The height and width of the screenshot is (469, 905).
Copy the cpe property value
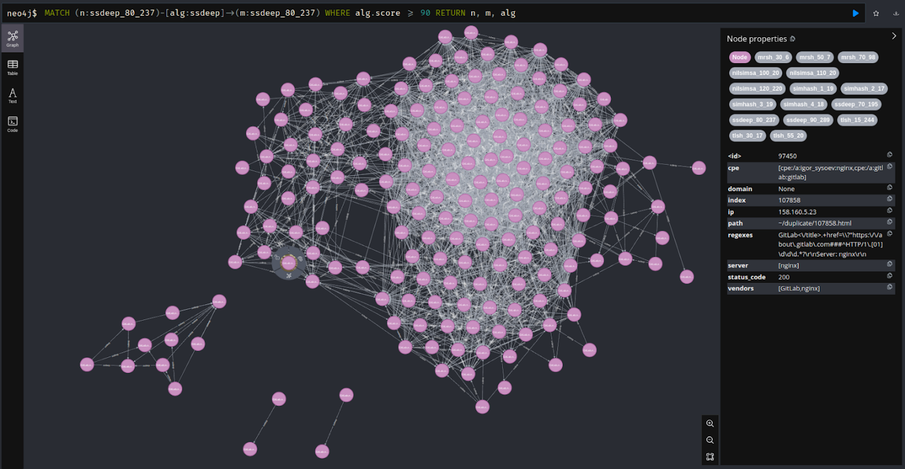coord(889,167)
